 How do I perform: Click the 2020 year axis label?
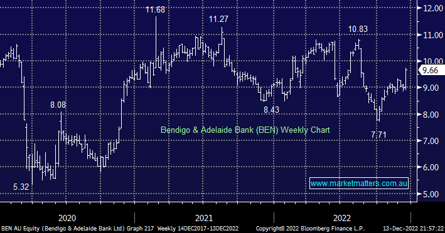tap(67, 218)
